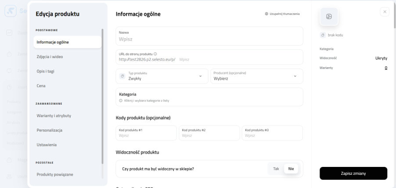Click the Kod produktu #2 field
The height and width of the screenshot is (188, 396).
[209, 133]
